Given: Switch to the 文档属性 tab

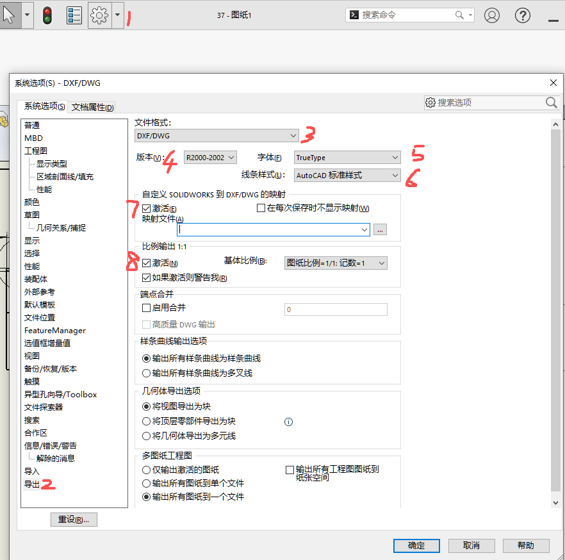Looking at the screenshot, I should pos(93,107).
